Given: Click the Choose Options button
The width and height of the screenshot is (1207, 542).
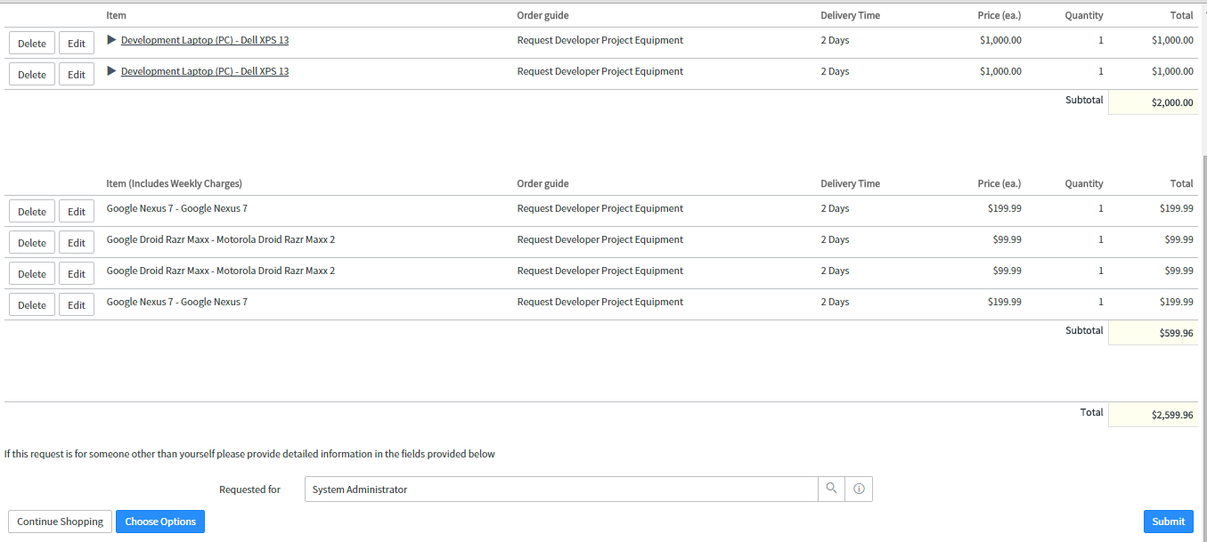Looking at the screenshot, I should click(x=160, y=522).
